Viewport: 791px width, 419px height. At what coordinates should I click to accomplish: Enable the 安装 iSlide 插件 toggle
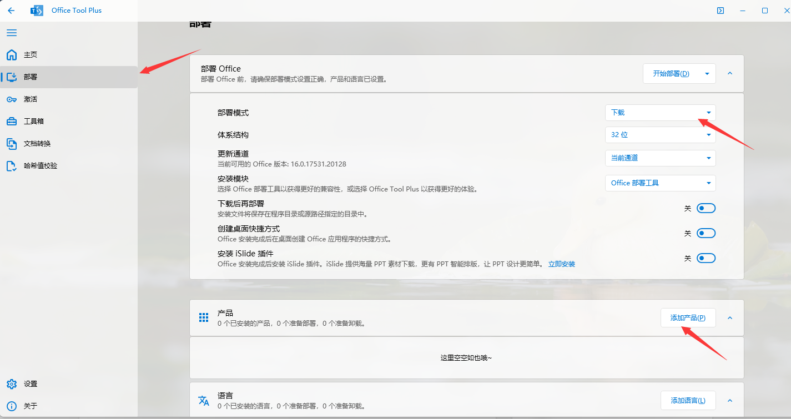click(x=706, y=258)
